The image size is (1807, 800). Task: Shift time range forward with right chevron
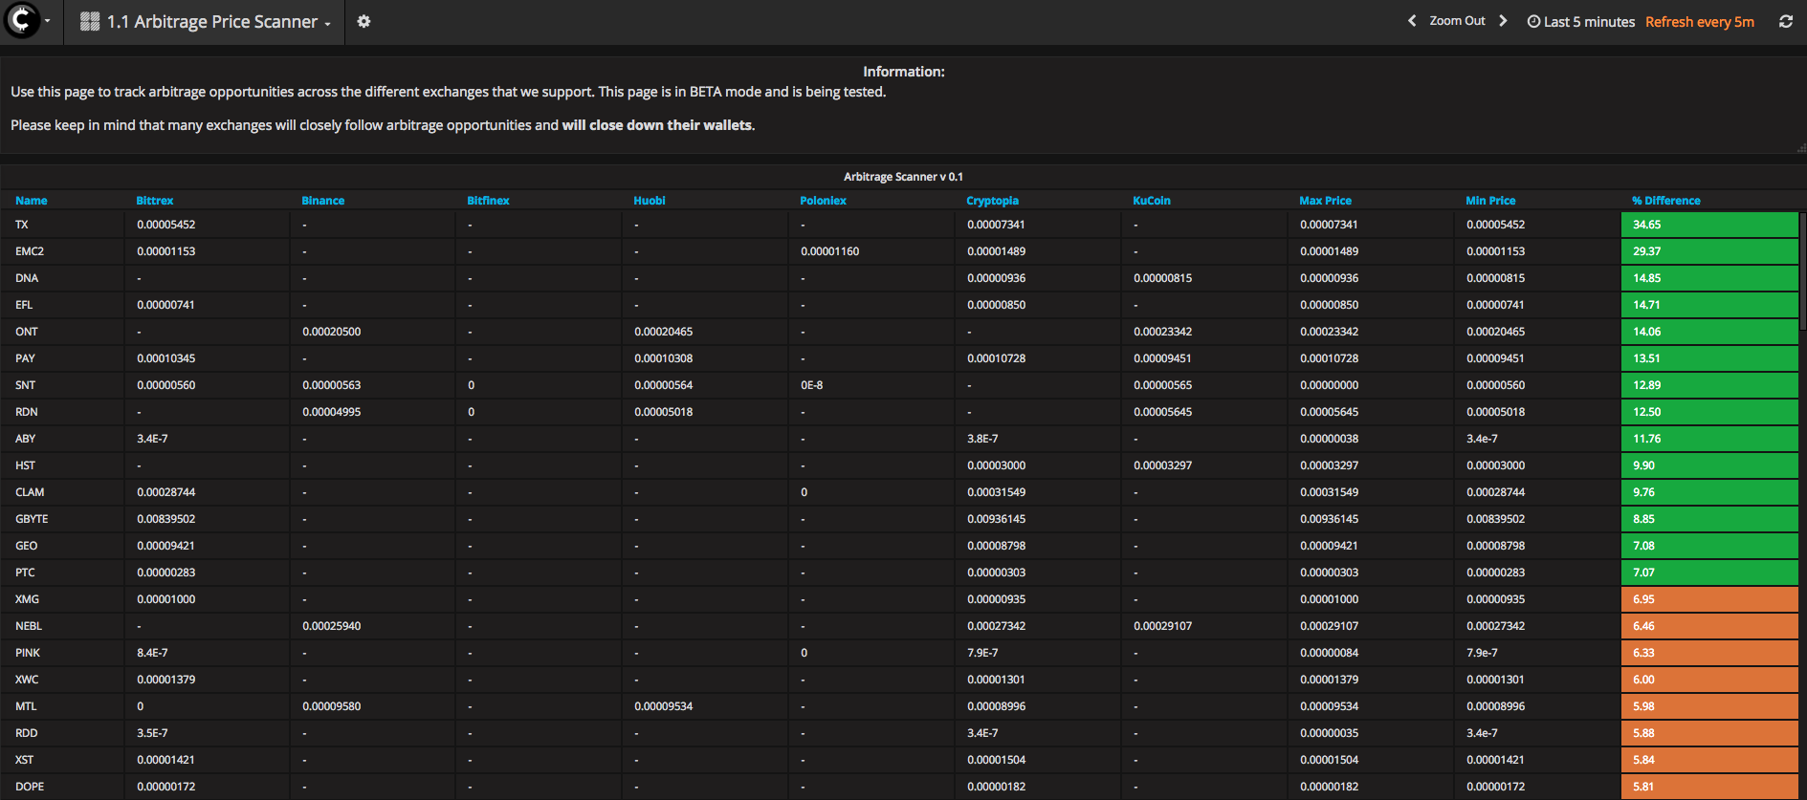(1503, 20)
